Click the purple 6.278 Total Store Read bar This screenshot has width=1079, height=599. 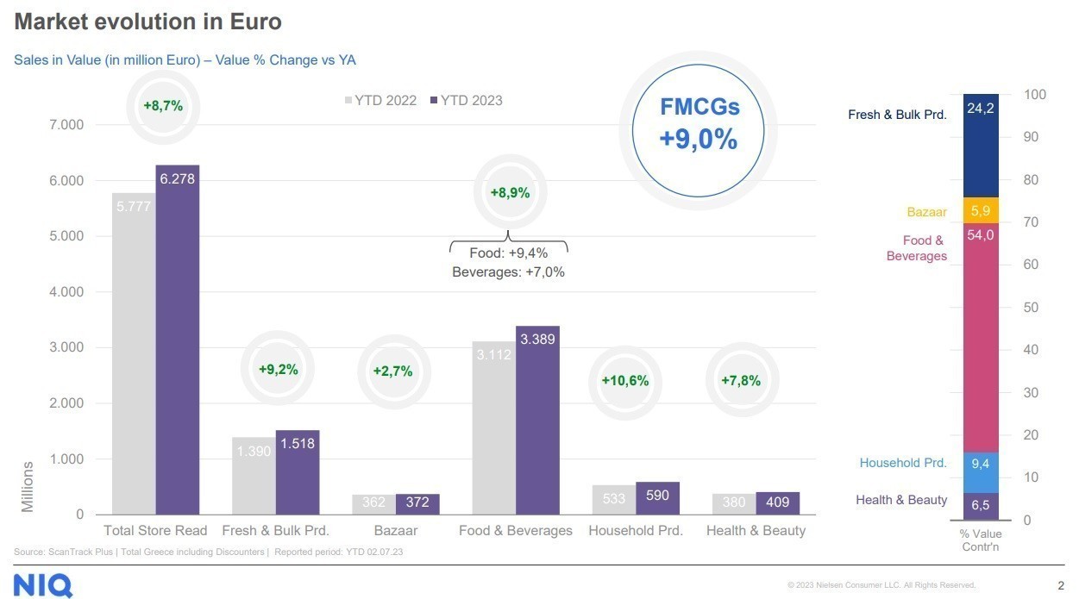click(x=178, y=345)
